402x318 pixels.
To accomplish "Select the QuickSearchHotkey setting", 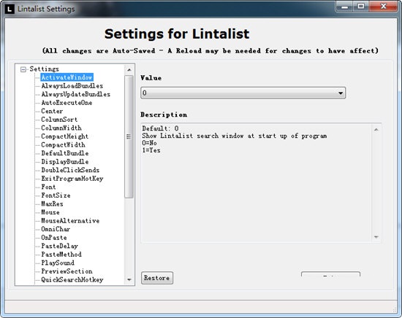I will tap(72, 280).
